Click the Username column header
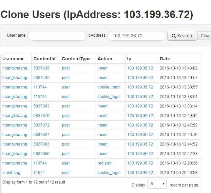The height and width of the screenshot is (193, 211). [13, 59]
